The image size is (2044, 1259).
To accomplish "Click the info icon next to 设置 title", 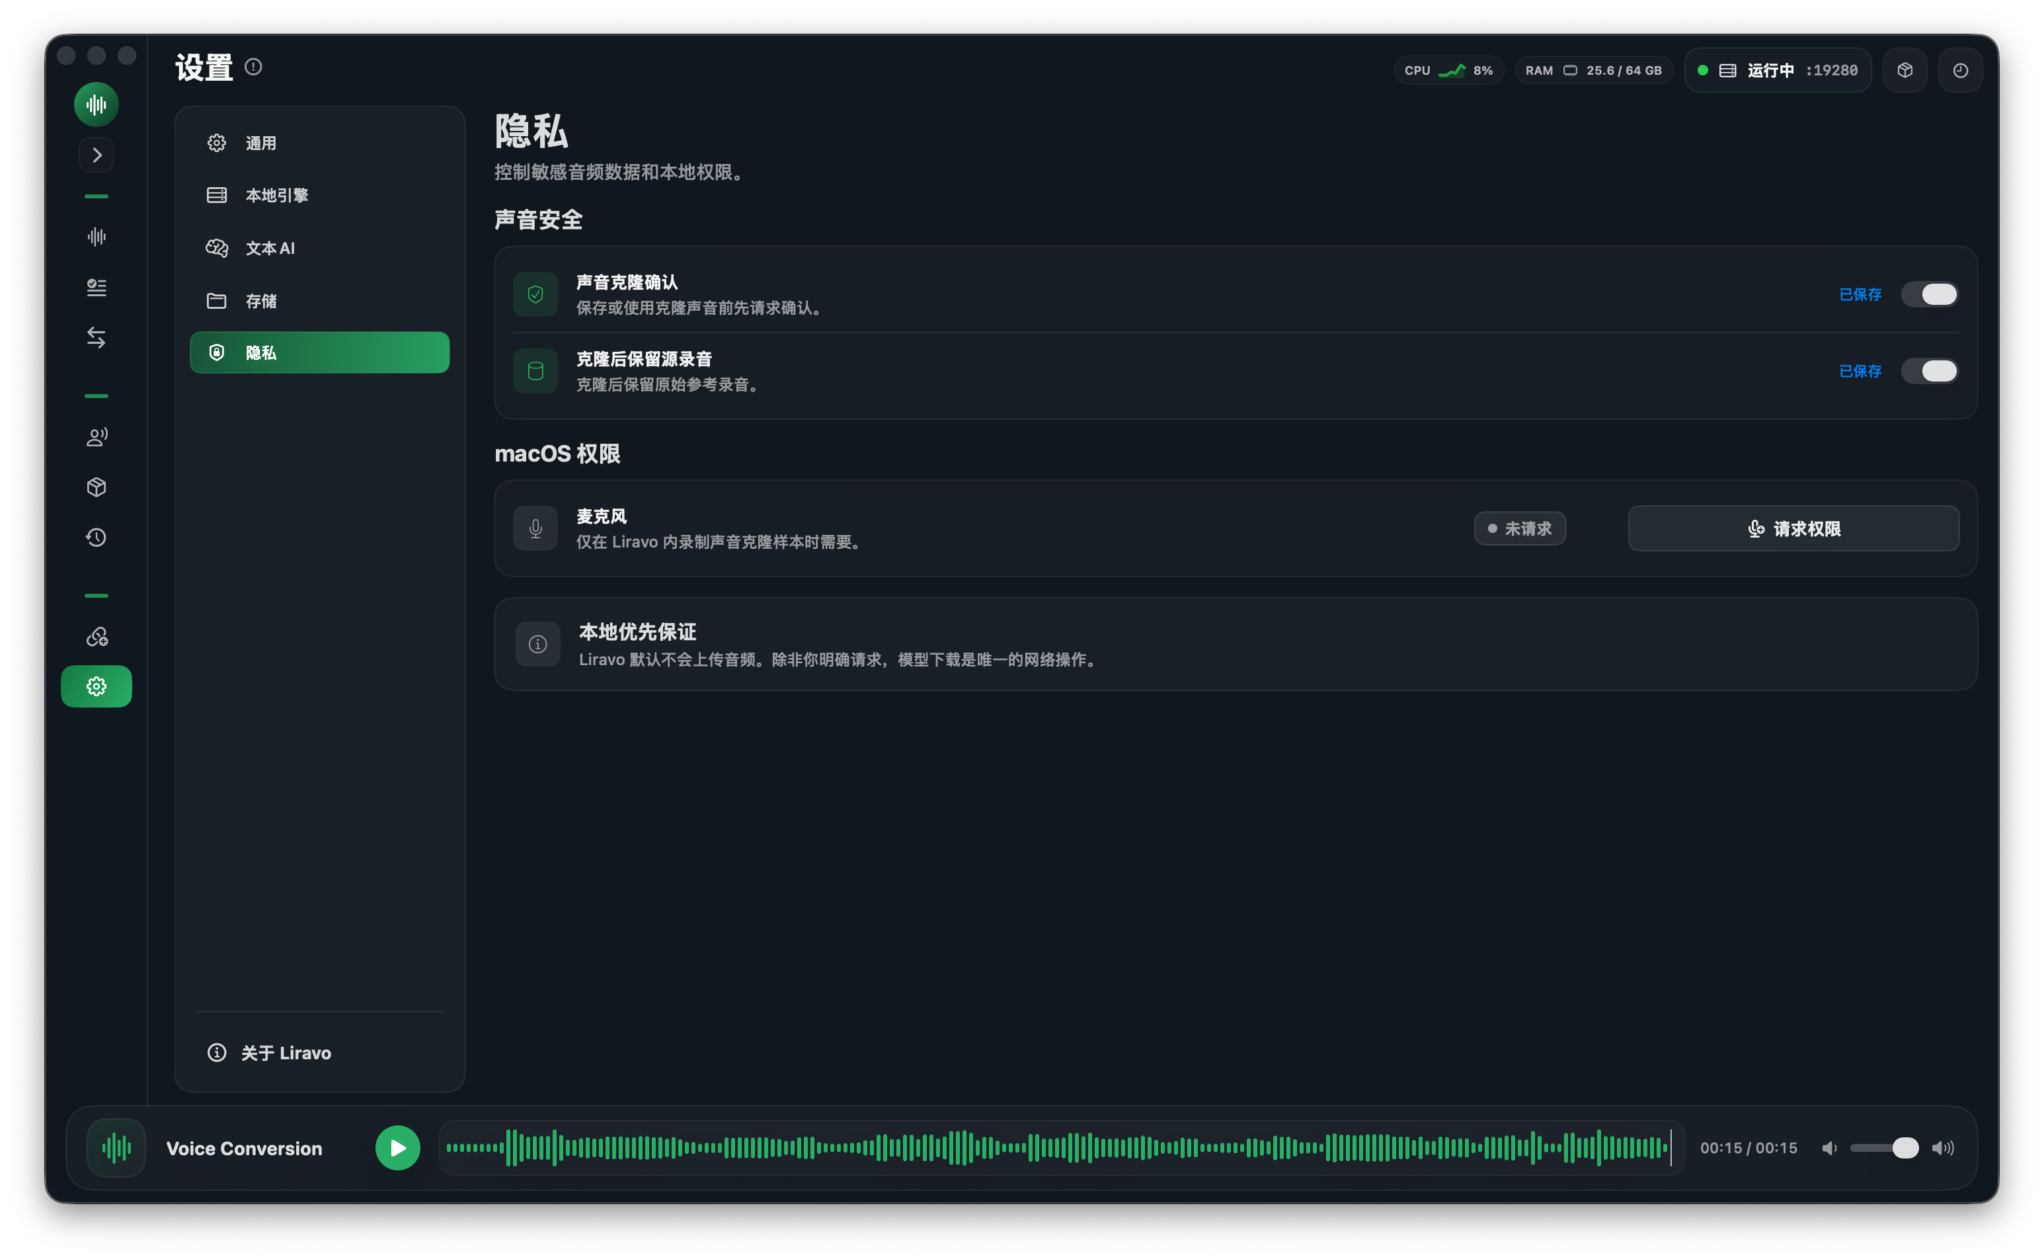I will pyautogui.click(x=254, y=67).
